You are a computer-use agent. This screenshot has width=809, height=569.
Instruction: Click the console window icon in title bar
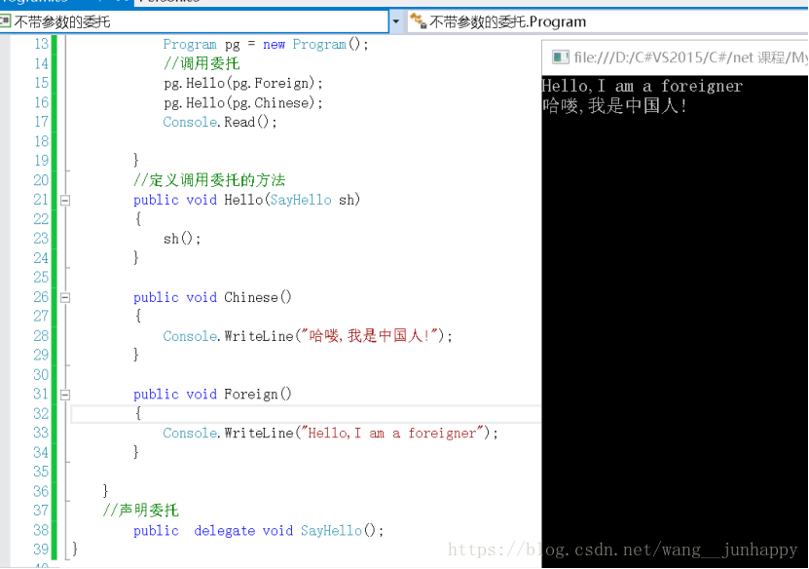560,57
